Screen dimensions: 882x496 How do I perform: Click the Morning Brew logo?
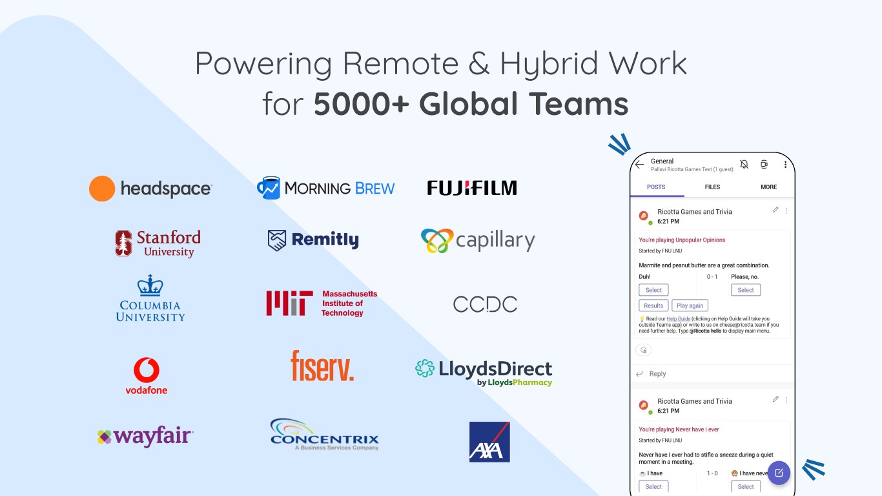[x=325, y=188]
